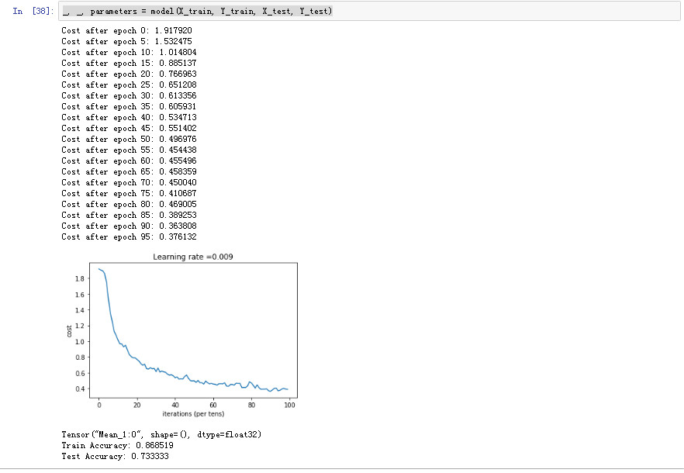The height and width of the screenshot is (473, 684).
Task: Click 'Cost after epoch 10: 1.014804' line
Action: (129, 53)
